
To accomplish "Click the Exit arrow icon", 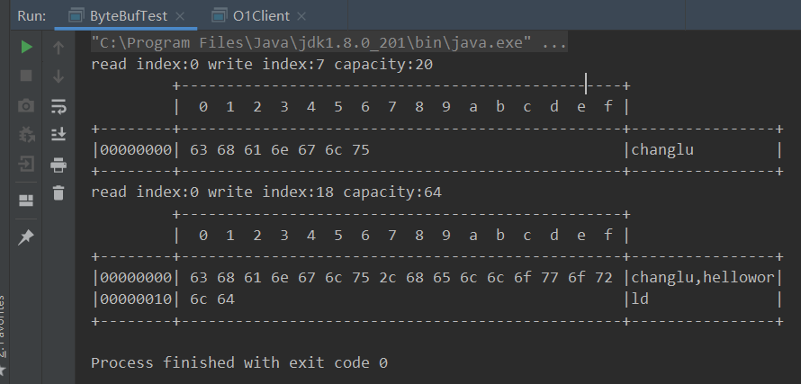I will [x=26, y=165].
